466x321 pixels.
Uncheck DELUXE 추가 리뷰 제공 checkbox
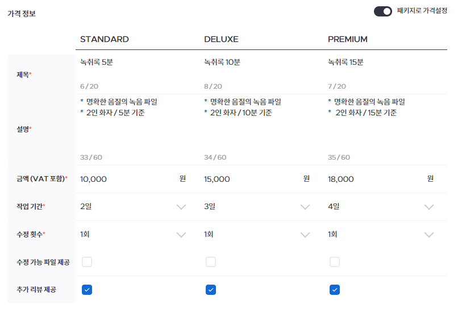[211, 290]
